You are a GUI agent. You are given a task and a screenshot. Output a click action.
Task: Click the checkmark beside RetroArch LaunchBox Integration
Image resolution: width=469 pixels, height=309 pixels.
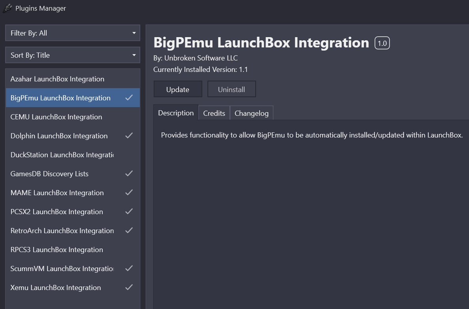click(x=129, y=230)
